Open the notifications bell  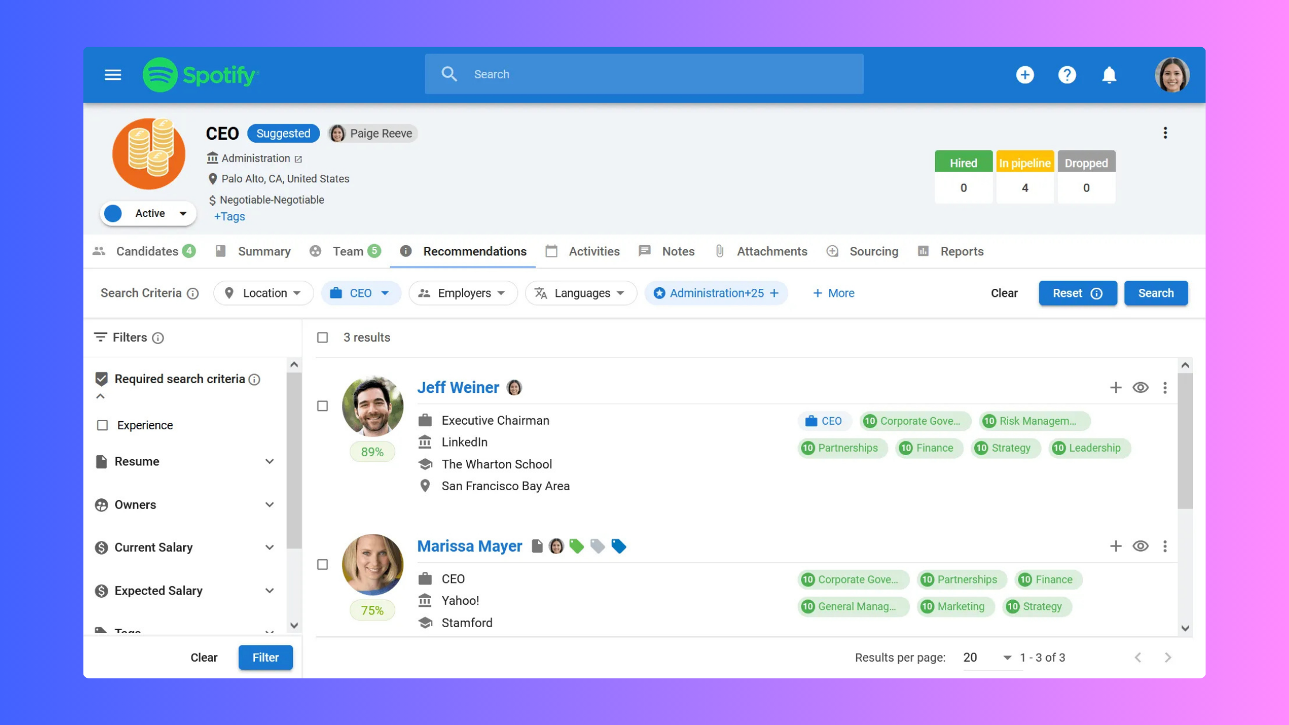[1109, 75]
